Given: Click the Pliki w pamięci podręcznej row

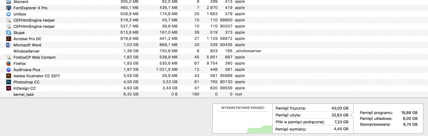Looking at the screenshot, I should coord(312,122).
